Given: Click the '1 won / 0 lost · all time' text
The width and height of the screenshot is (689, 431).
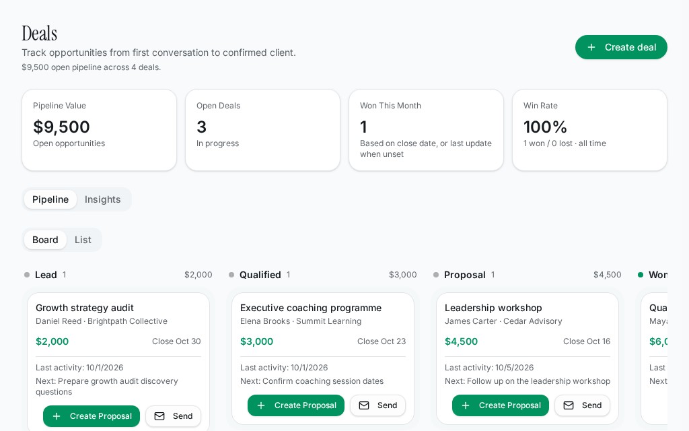Looking at the screenshot, I should coord(565,143).
